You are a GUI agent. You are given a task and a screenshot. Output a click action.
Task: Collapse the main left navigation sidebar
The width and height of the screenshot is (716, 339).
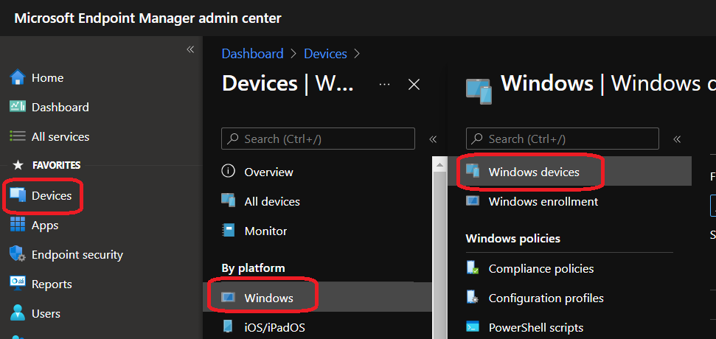click(x=190, y=49)
